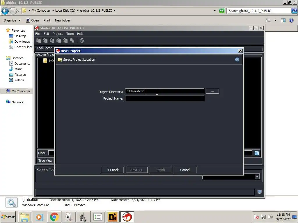Click the Ghidra refresh arrows toolbar icon

pyautogui.click(x=82, y=40)
